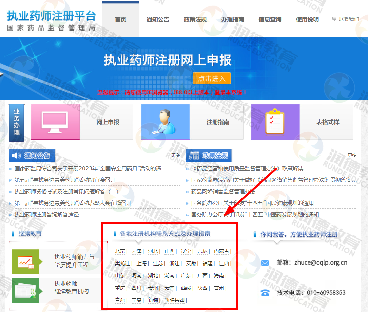This screenshot has height=312, width=368.
Task: Click the green chart icon for 执业药师能力与学历提升工程
Action: click(x=25, y=261)
